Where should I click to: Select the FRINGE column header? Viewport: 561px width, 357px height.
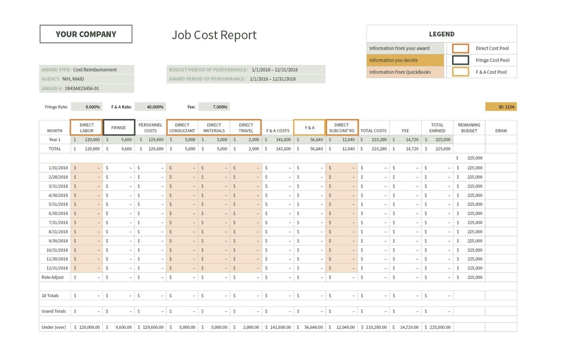pos(119,127)
